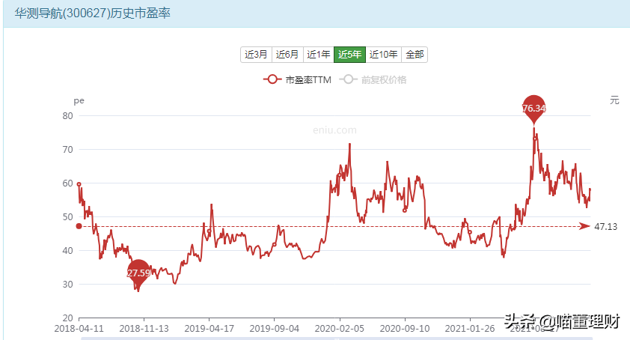Viewport: 630px width, 340px height.
Task: Click the average line start dot
Action: (79, 226)
